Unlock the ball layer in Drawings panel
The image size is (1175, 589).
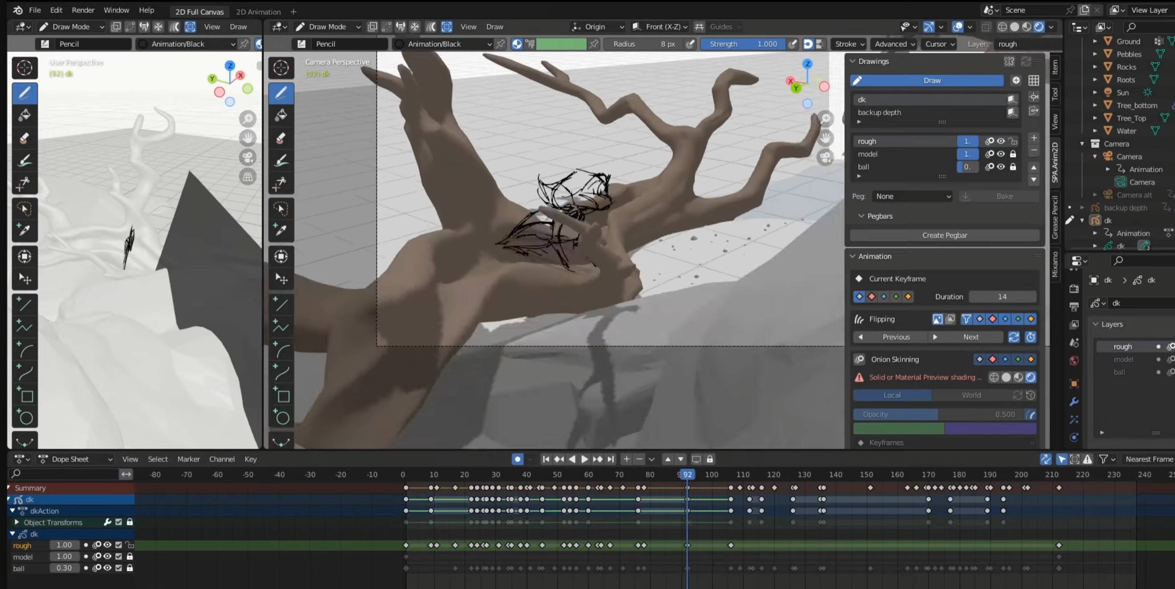point(1013,166)
